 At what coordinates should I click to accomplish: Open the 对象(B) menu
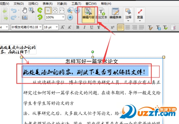click(62, 4)
